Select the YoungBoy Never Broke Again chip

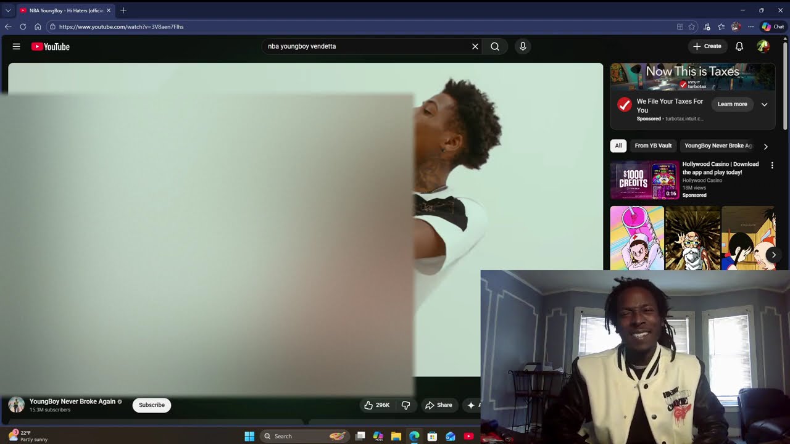pyautogui.click(x=718, y=146)
